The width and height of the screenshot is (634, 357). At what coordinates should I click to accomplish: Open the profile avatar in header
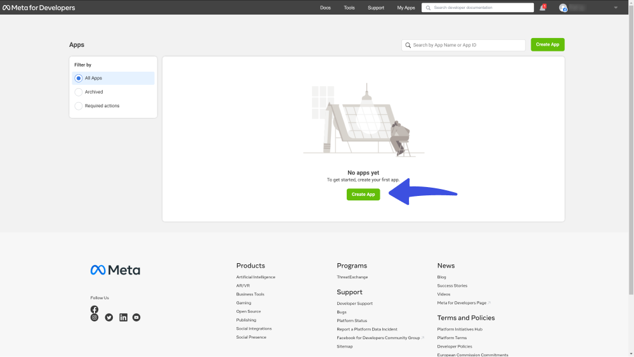tap(563, 8)
